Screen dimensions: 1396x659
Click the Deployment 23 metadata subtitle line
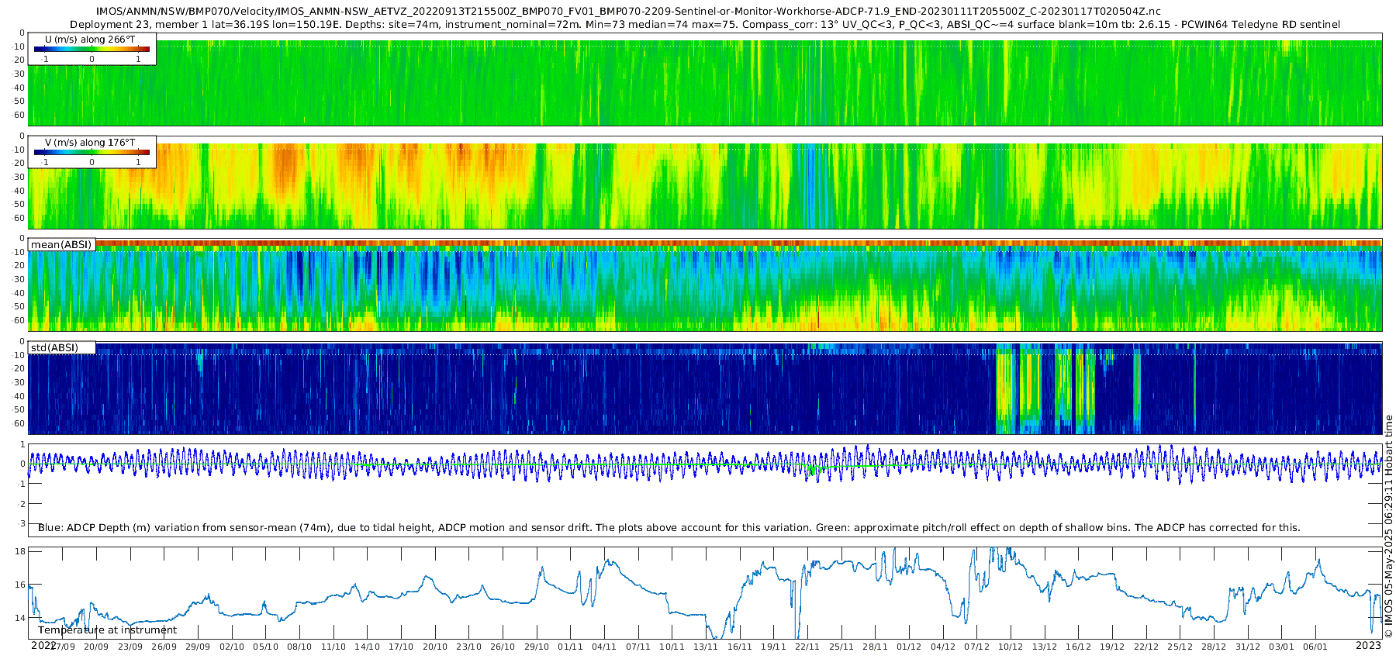click(704, 24)
